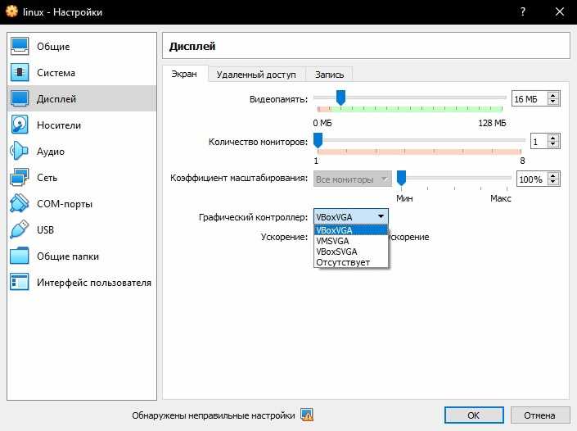Image resolution: width=577 pixels, height=431 pixels.
Task: Select Отсутствует in the controller dropdown
Action: (350, 262)
